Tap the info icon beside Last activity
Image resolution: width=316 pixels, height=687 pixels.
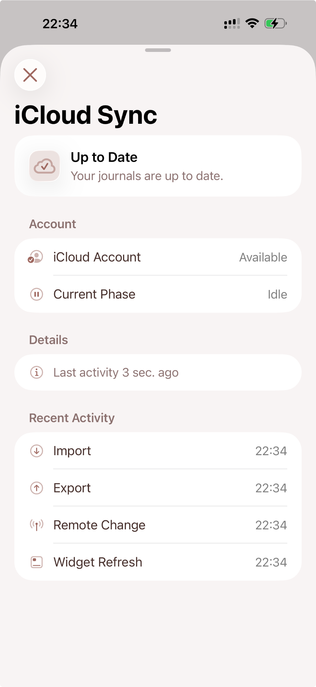pyautogui.click(x=37, y=372)
